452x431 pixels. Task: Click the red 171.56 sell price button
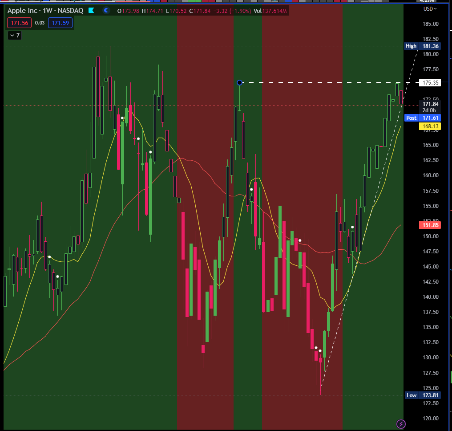19,23
